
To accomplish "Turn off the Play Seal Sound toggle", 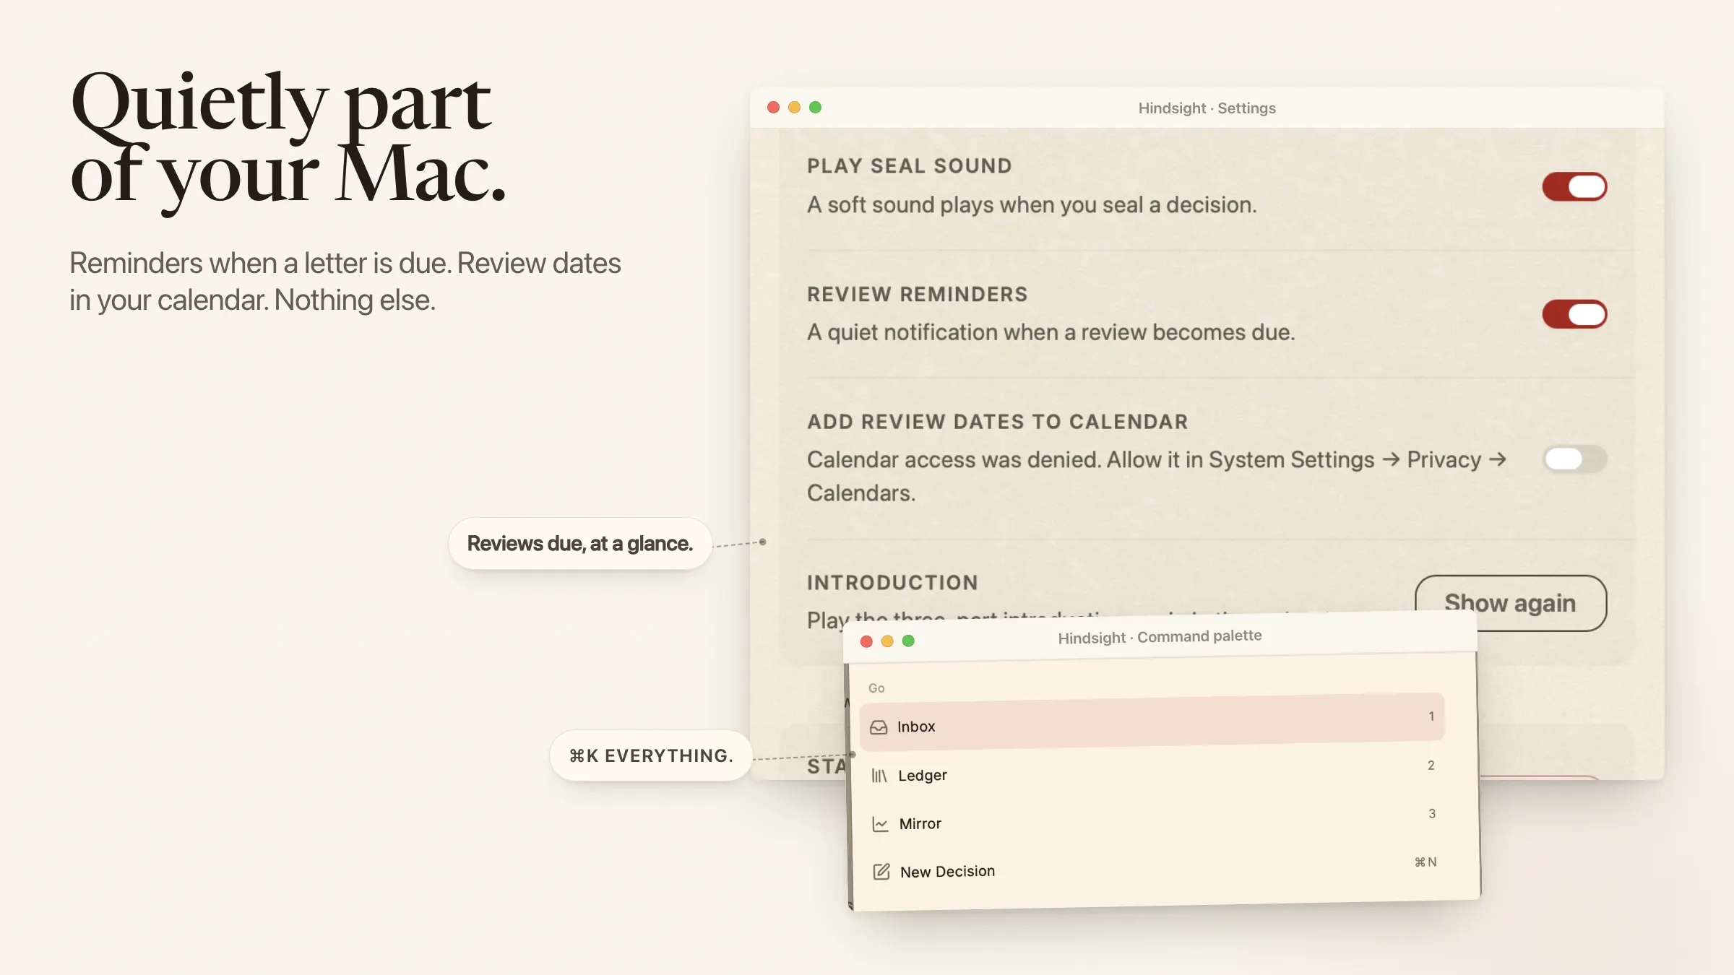I will tap(1574, 186).
